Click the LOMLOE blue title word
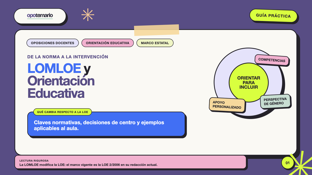Viewport: 312px width, 175px height. (x=54, y=68)
